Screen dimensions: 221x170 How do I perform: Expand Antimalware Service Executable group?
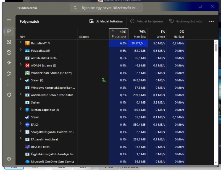coord(21,94)
